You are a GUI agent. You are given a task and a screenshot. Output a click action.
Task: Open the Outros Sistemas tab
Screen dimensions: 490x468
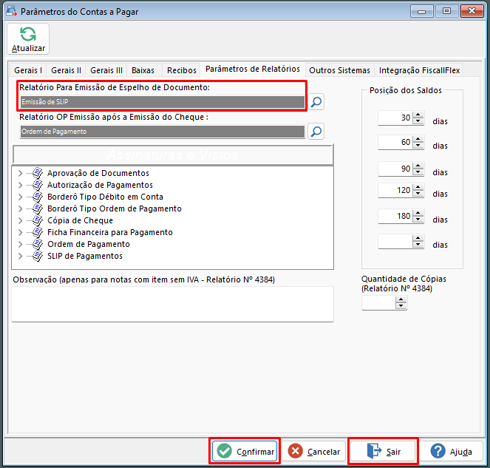(x=339, y=70)
